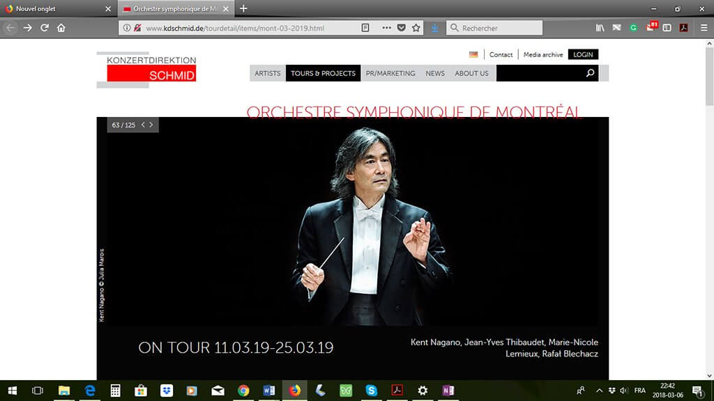Open the Artists menu

(267, 73)
